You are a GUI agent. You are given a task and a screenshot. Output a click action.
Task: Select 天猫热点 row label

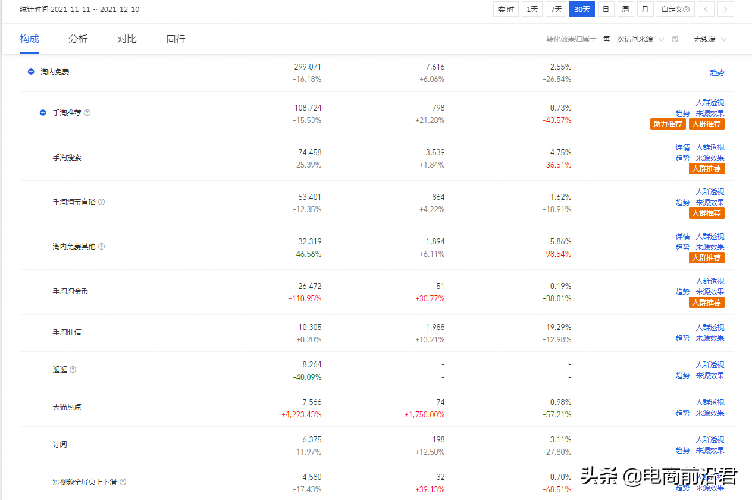click(x=67, y=407)
